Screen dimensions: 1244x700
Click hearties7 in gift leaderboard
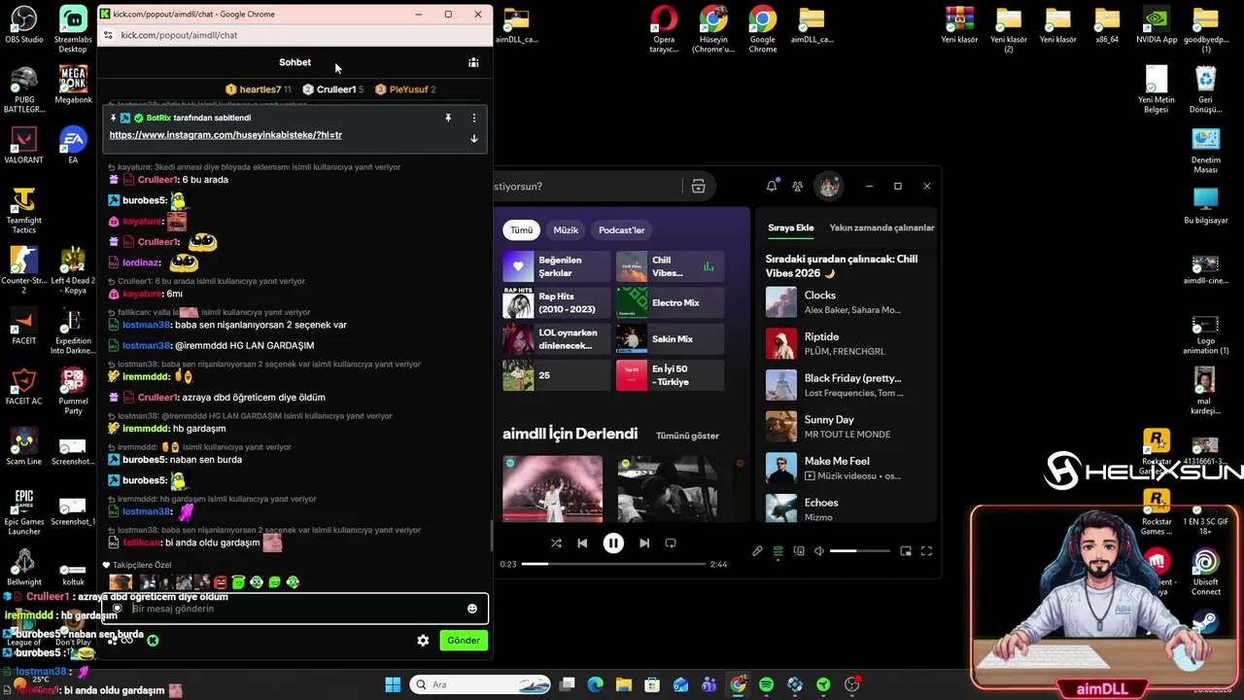[258, 89]
